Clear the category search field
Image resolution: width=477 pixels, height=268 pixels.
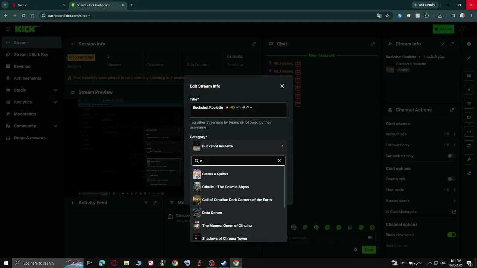[x=279, y=161]
